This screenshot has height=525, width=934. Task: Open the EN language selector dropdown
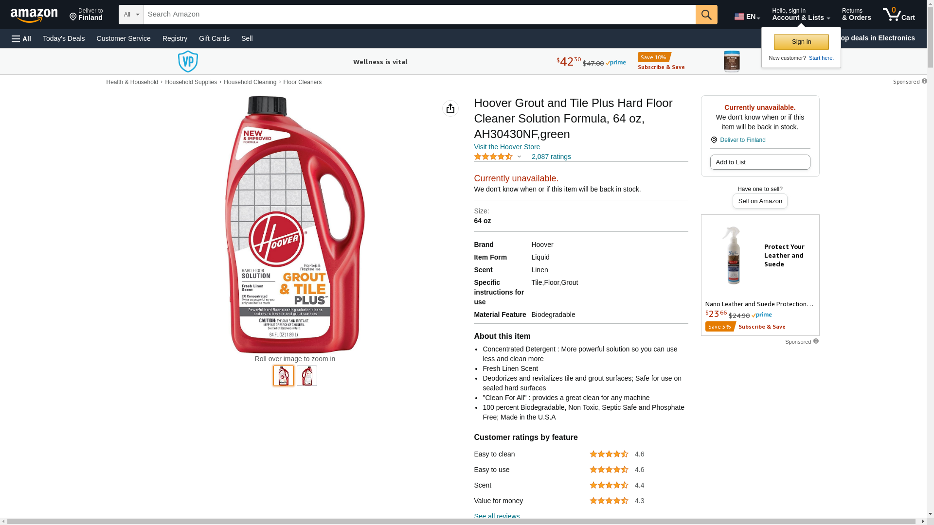coord(747,17)
